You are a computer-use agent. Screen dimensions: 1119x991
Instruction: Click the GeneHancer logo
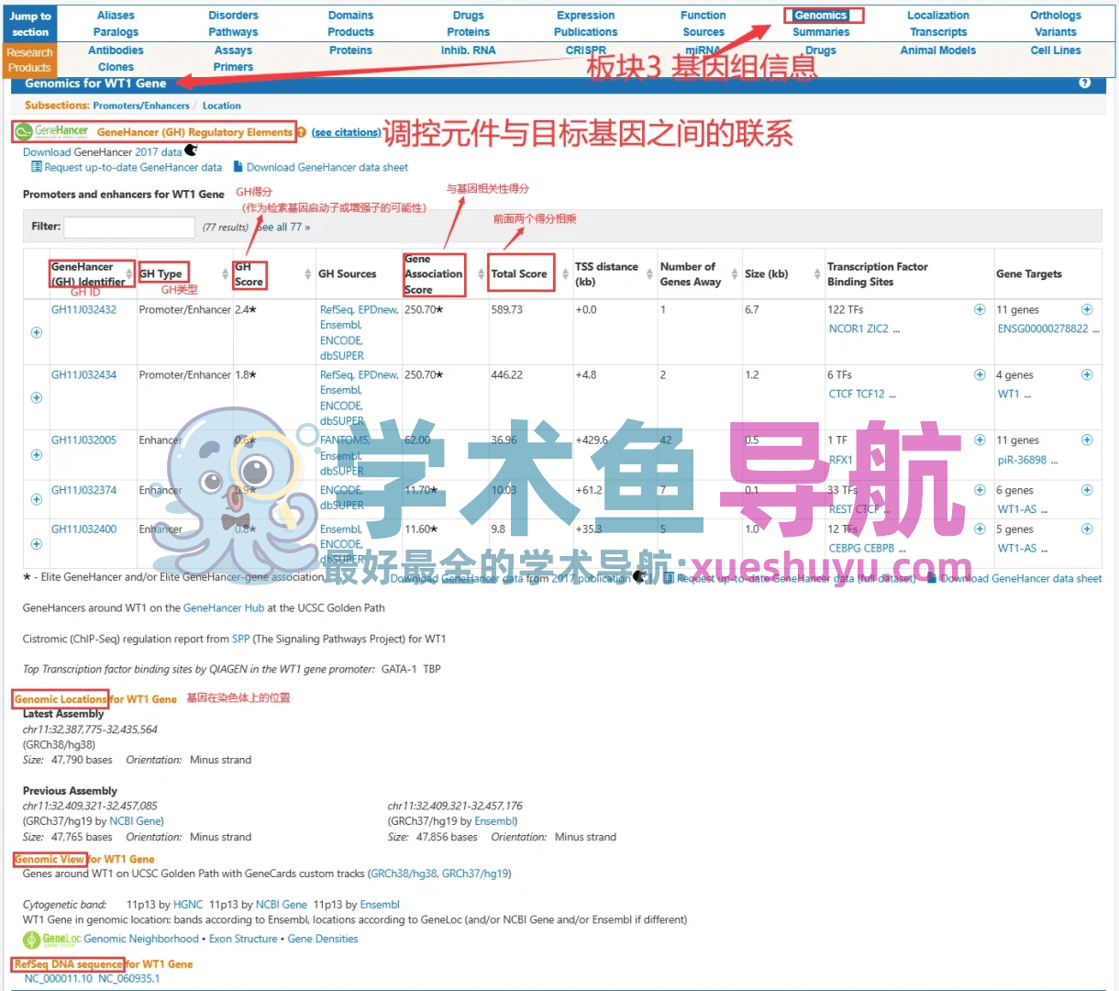click(52, 132)
